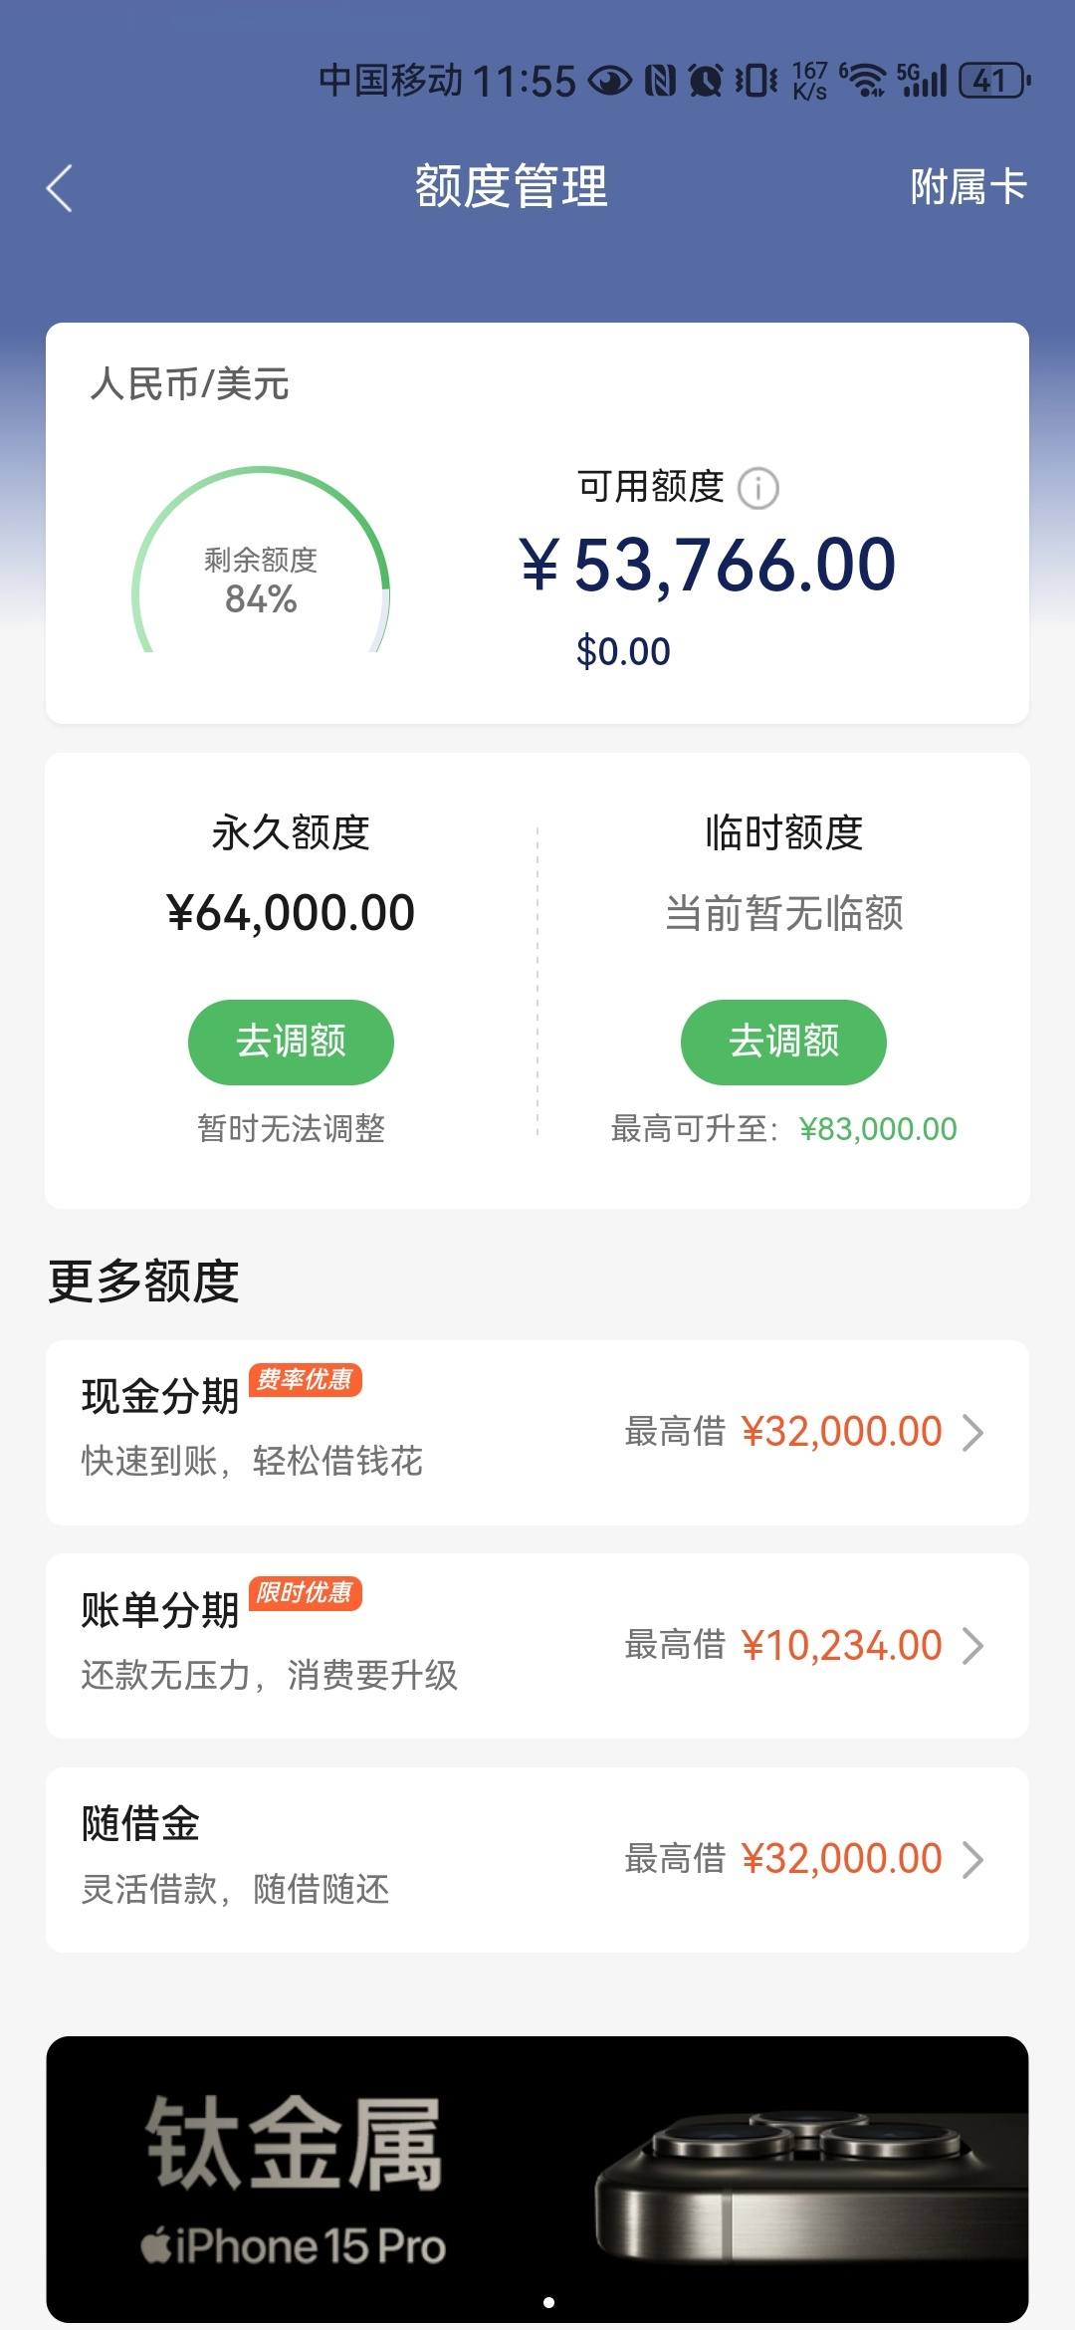1075x2330 pixels.
Task: Expand 账单分期 chevron arrow
Action: [972, 1646]
